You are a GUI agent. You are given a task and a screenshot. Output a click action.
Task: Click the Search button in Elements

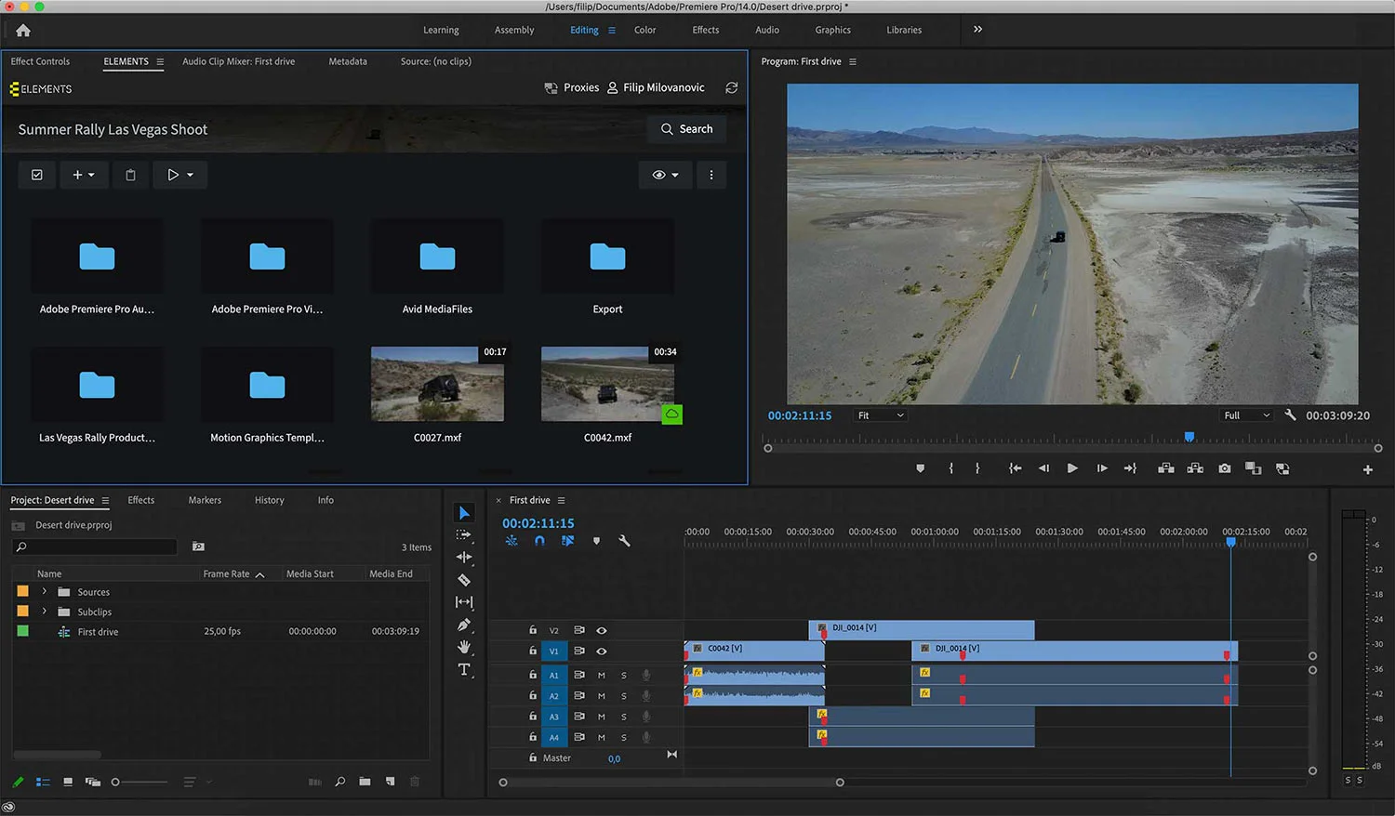686,129
